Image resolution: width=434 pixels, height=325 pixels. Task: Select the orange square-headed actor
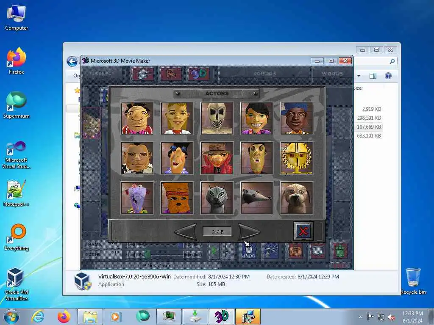tap(177, 198)
